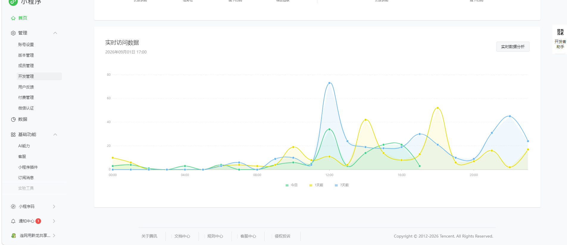Viewport: 567px width, 245px height.
Task: Open 订阅消息 in the sidebar
Action: click(x=26, y=178)
